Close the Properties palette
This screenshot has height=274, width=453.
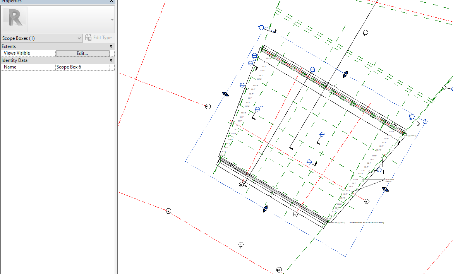point(111,2)
